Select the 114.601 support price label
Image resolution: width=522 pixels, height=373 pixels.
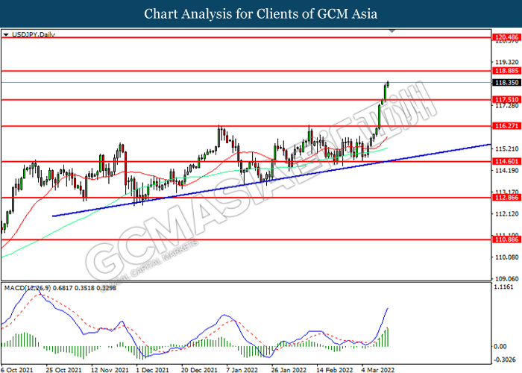click(x=506, y=162)
